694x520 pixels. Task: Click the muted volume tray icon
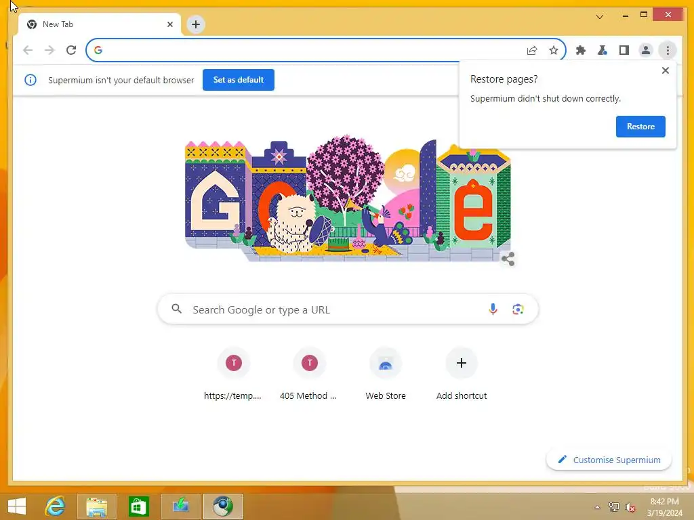630,507
